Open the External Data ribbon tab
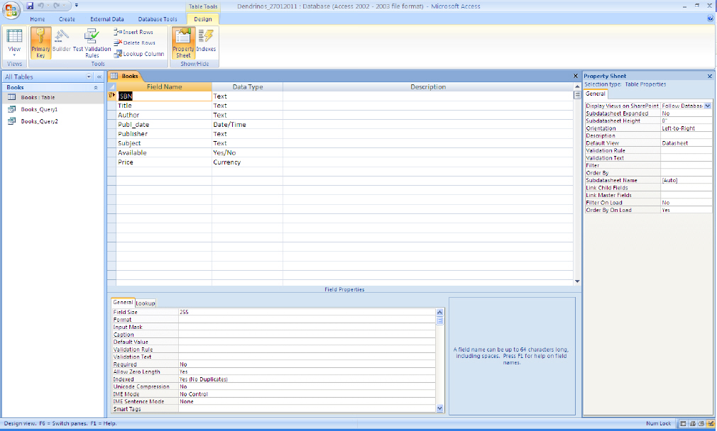 point(107,19)
